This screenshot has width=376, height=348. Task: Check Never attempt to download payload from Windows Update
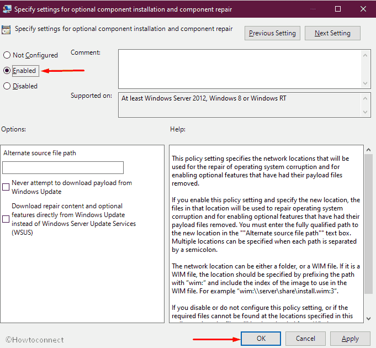(6, 187)
